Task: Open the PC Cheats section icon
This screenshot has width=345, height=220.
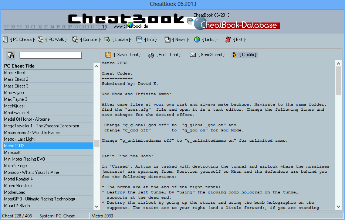Action: (x=6, y=39)
